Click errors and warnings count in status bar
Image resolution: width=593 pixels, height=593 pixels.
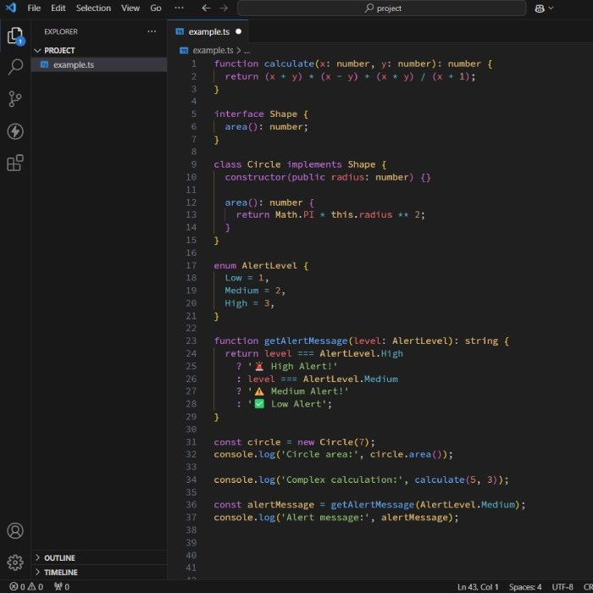[26, 586]
